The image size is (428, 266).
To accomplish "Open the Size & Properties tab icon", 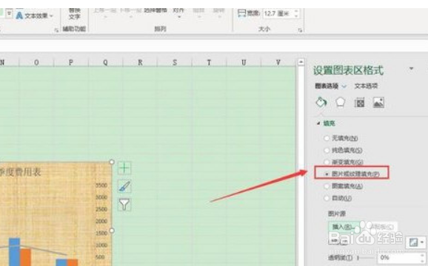I will (x=359, y=103).
